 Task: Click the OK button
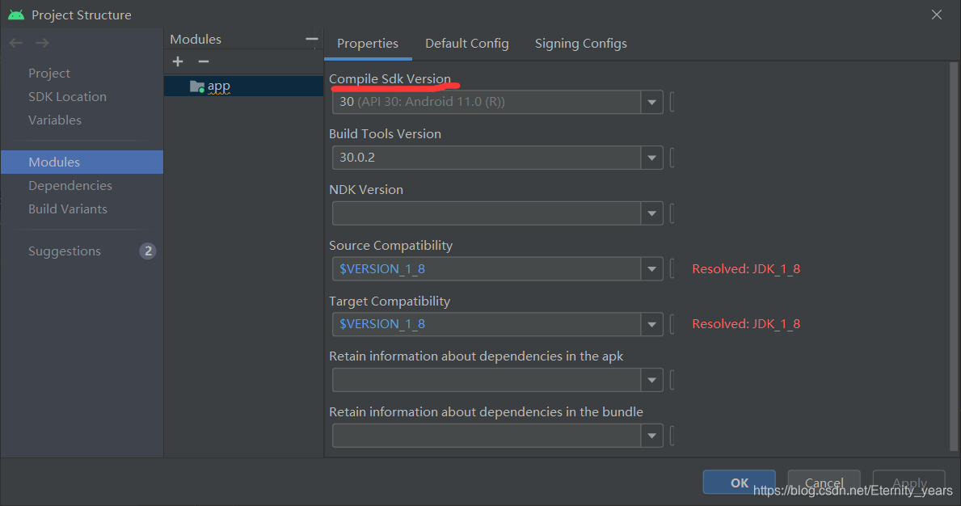pyautogui.click(x=739, y=483)
